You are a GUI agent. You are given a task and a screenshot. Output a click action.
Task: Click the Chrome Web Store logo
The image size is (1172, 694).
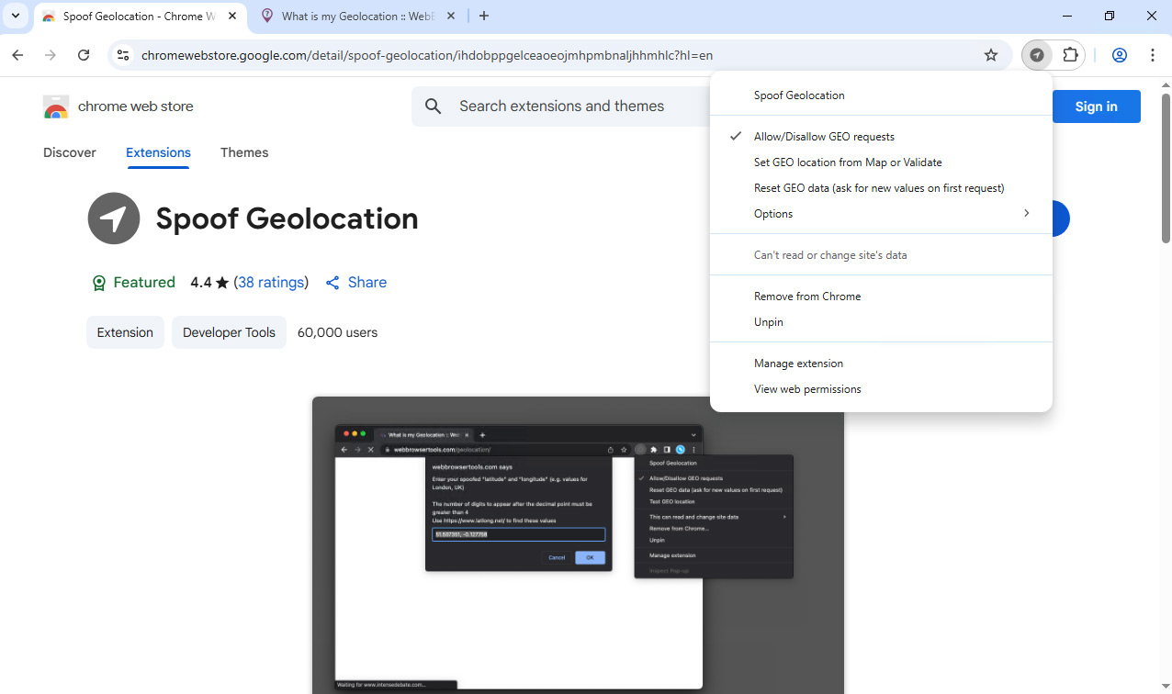coord(56,106)
